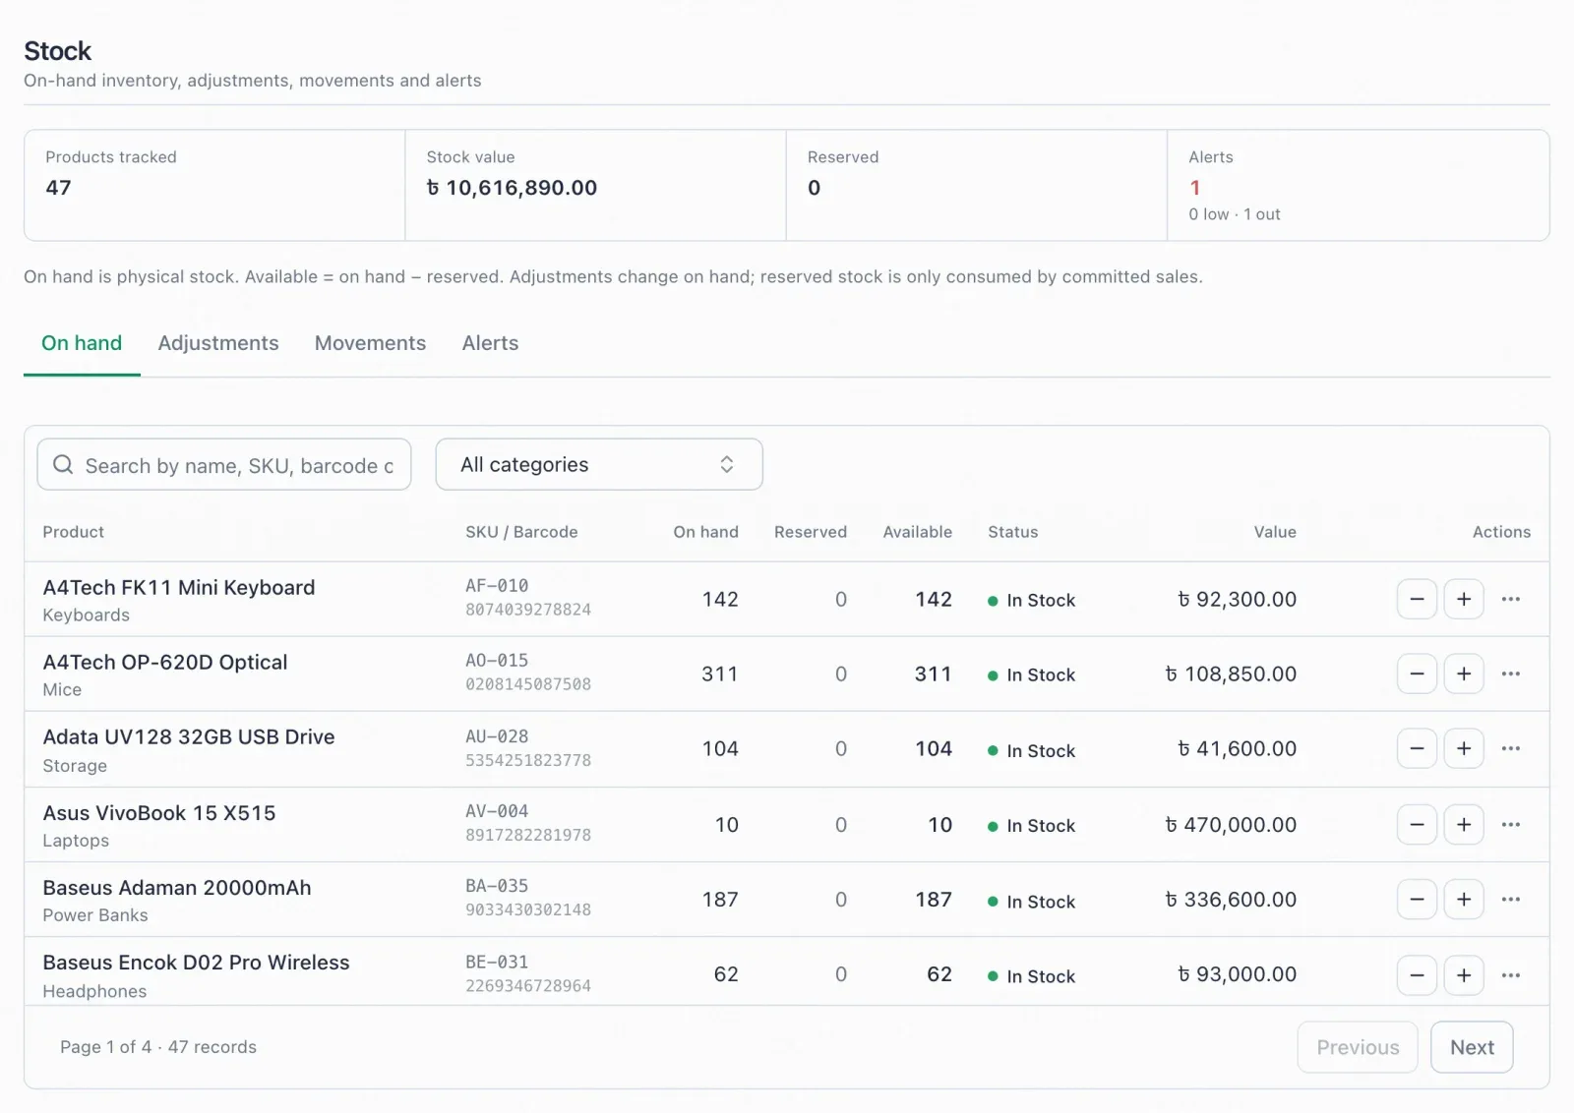Image resolution: width=1574 pixels, height=1113 pixels.
Task: Click the search magnifier icon
Action: (x=63, y=464)
